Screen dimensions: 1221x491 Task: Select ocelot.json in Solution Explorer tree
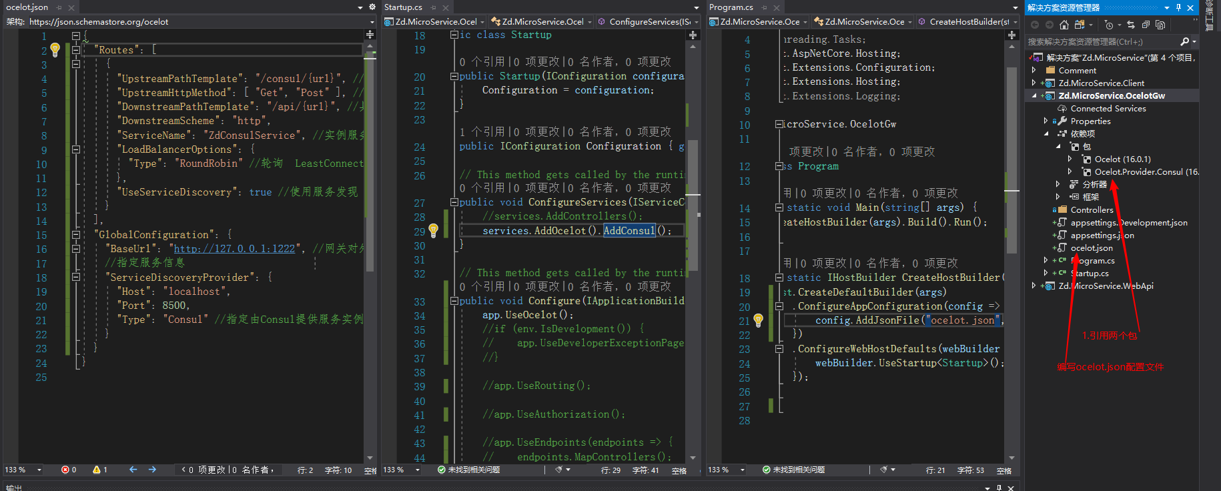coord(1092,248)
